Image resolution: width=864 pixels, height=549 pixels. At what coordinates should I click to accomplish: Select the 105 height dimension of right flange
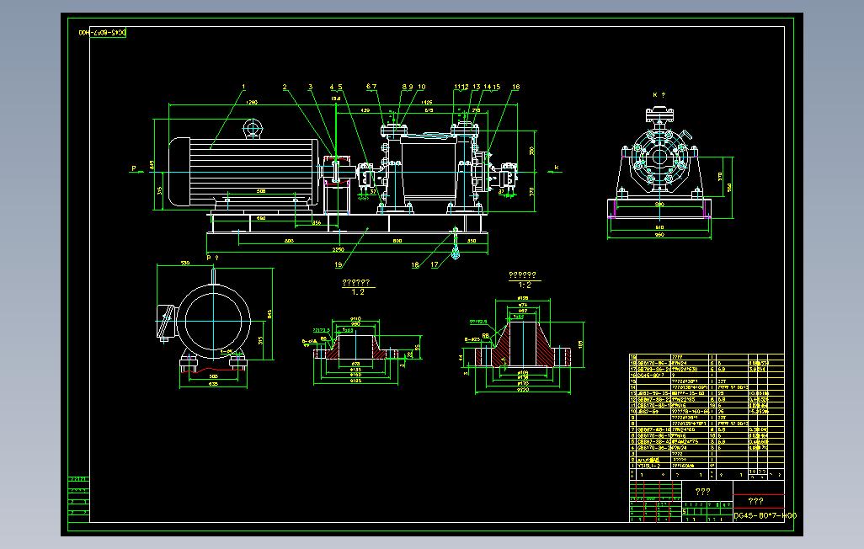[581, 344]
